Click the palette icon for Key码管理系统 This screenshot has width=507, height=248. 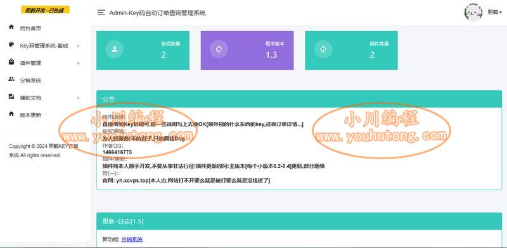point(11,44)
